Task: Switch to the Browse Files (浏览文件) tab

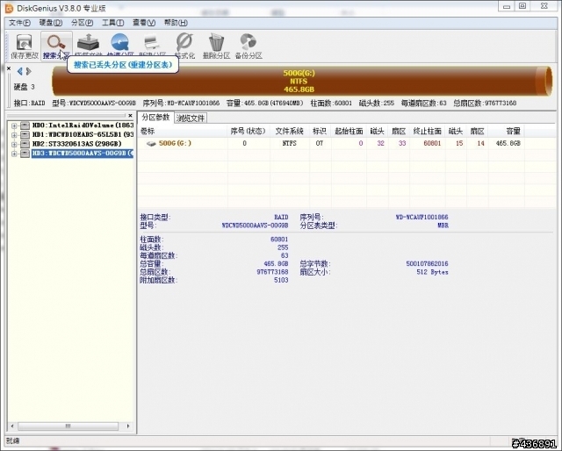Action: [191, 118]
